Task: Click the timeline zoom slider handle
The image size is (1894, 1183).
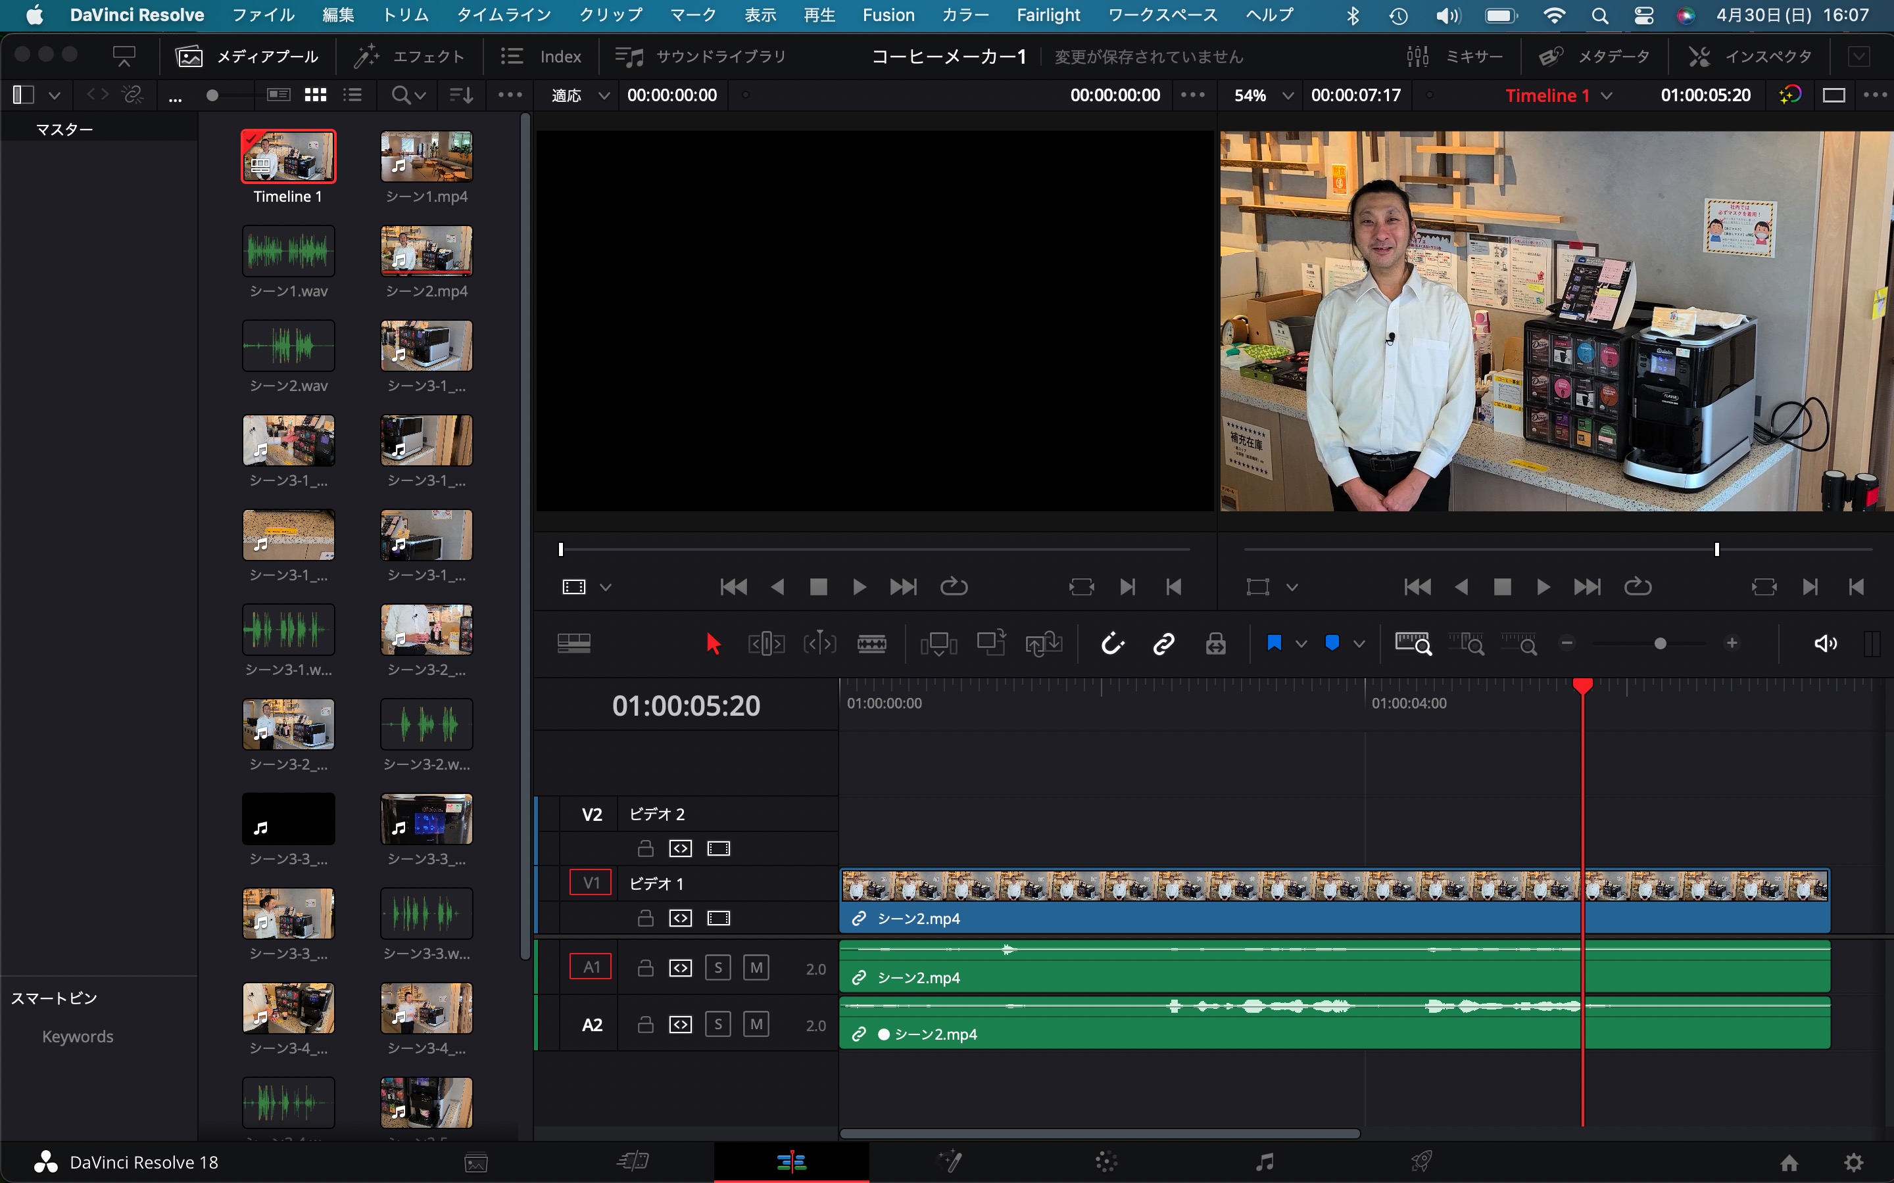Action: click(1660, 643)
